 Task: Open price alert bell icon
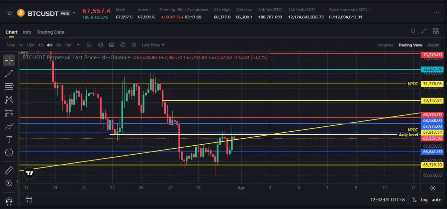[x=413, y=31]
